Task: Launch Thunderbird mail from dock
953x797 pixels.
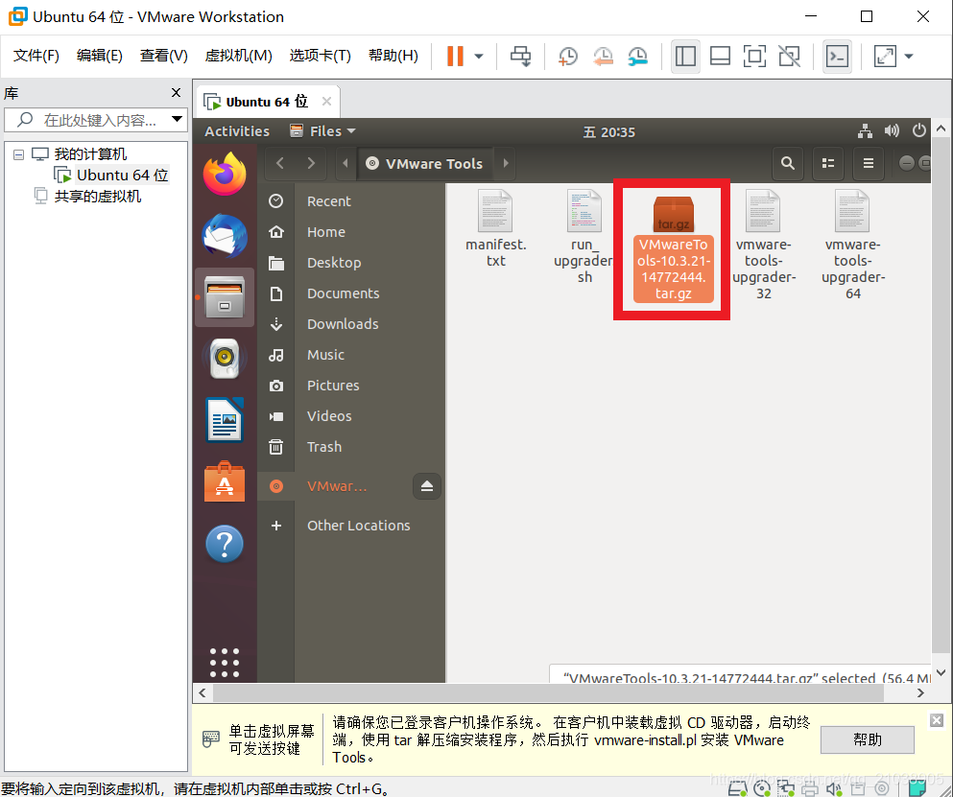Action: (x=225, y=236)
